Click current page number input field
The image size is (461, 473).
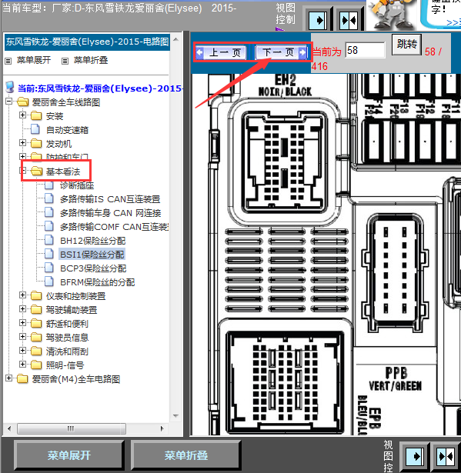tap(365, 50)
